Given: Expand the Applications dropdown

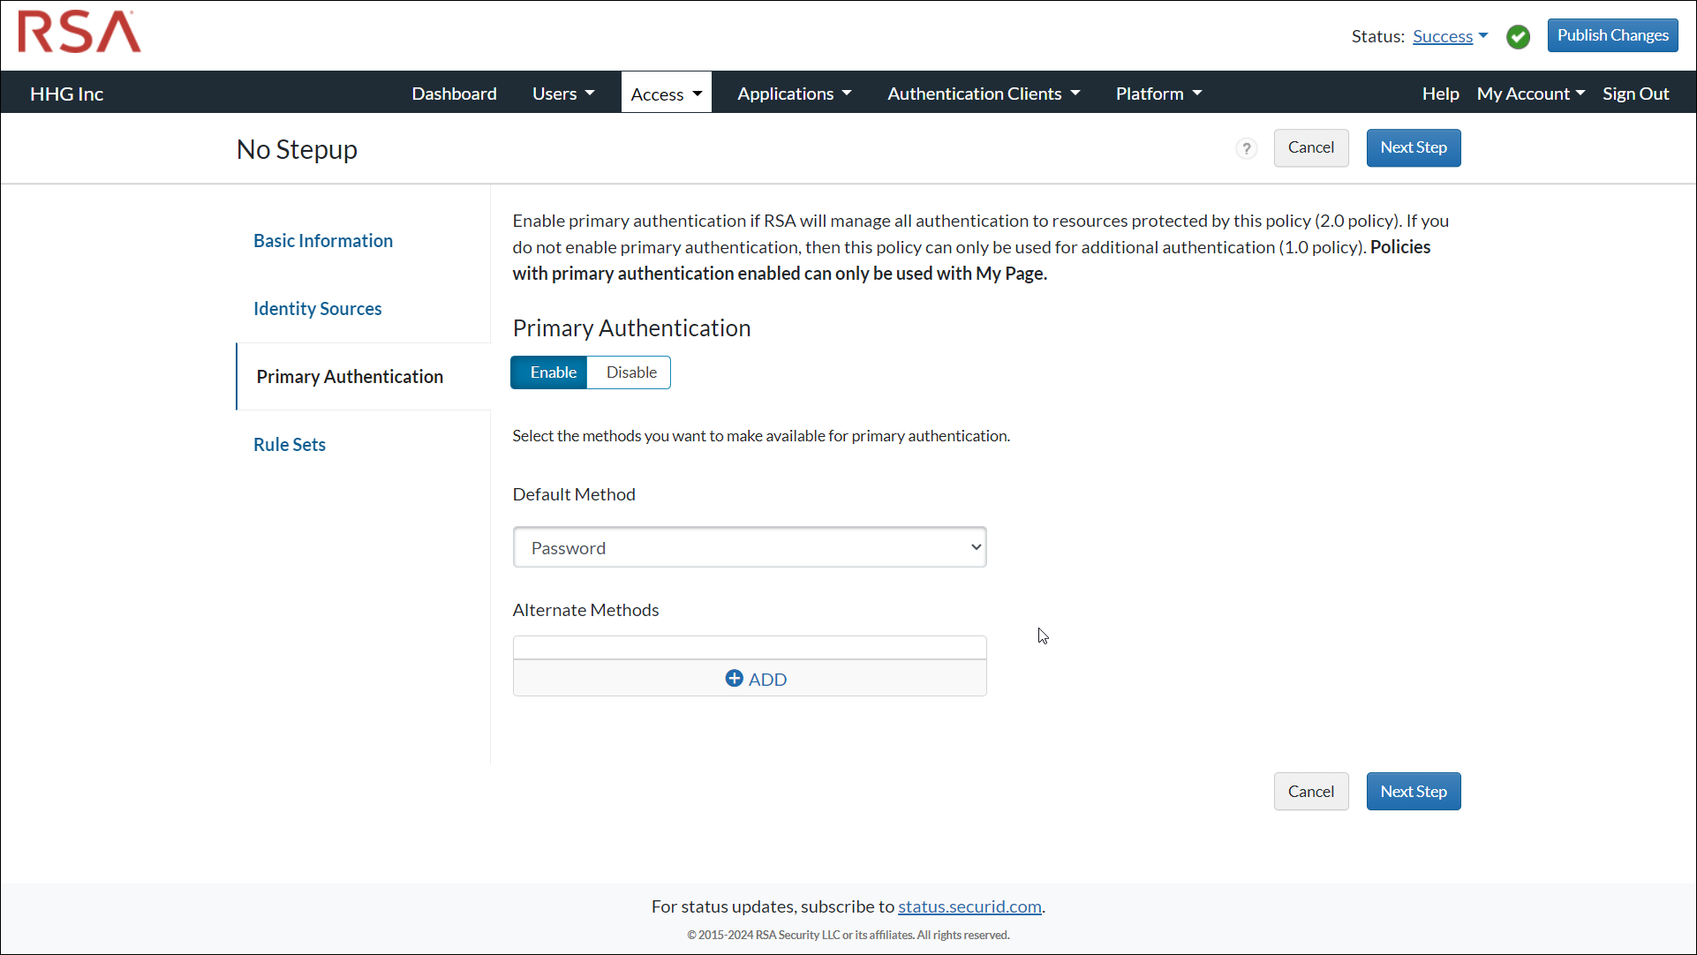Looking at the screenshot, I should point(793,93).
